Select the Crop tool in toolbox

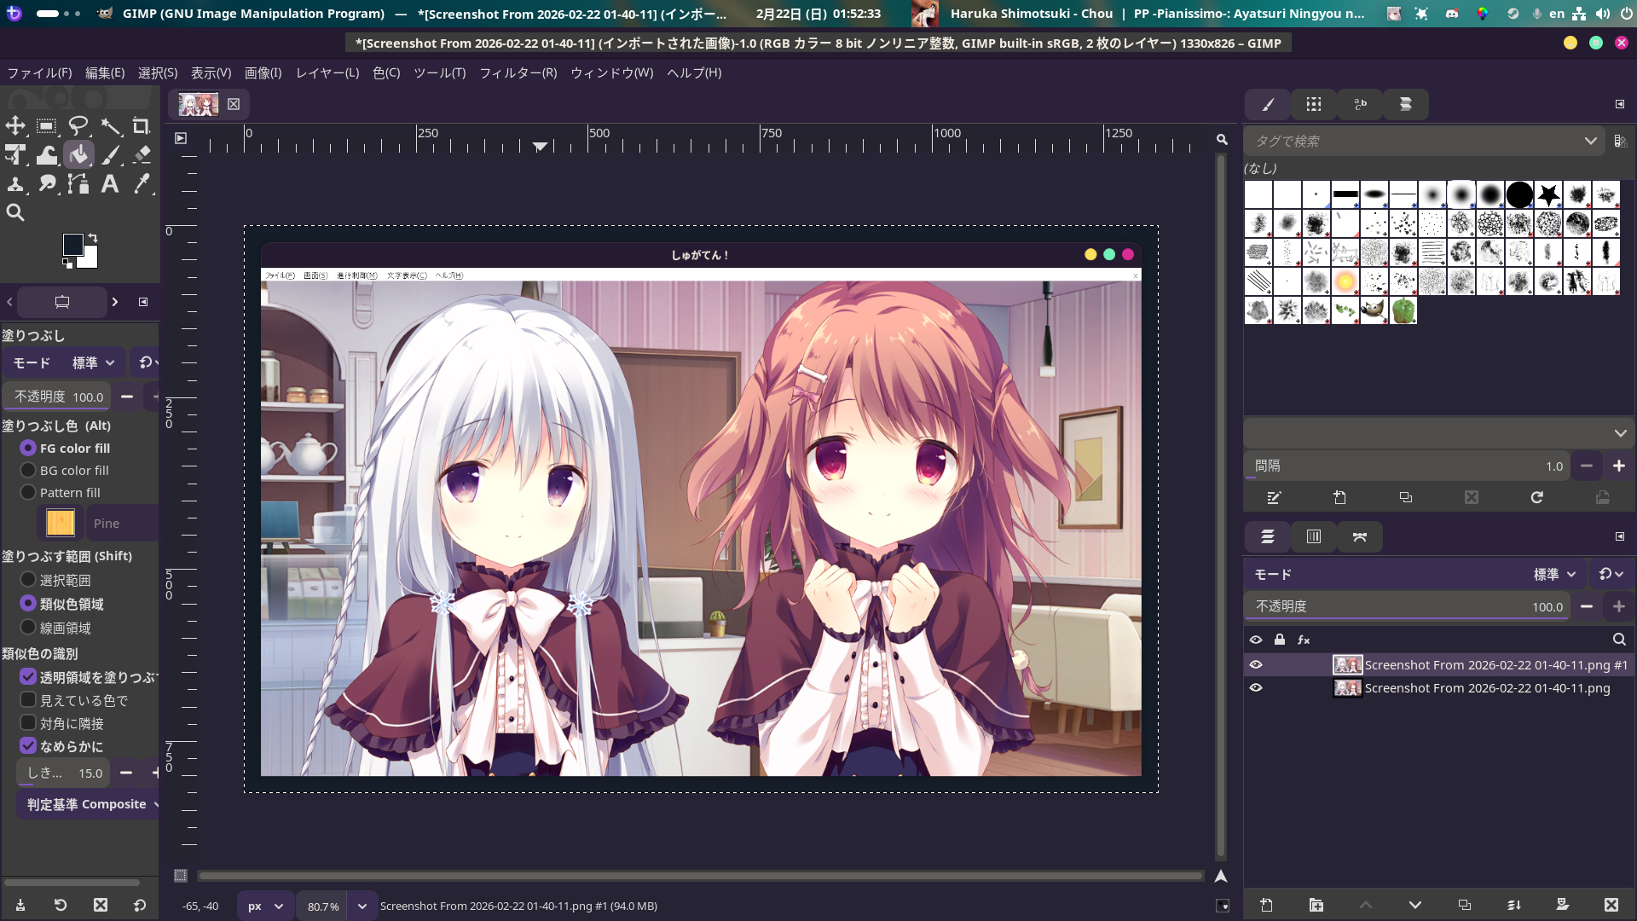coord(142,126)
